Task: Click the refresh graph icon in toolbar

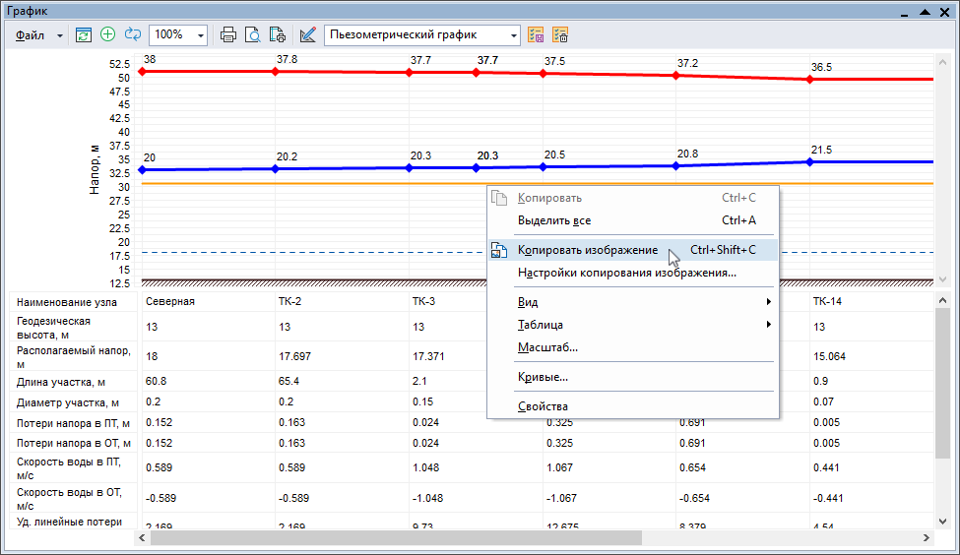Action: 84,34
